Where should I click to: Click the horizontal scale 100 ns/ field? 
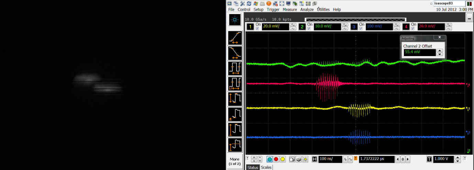coord(330,159)
